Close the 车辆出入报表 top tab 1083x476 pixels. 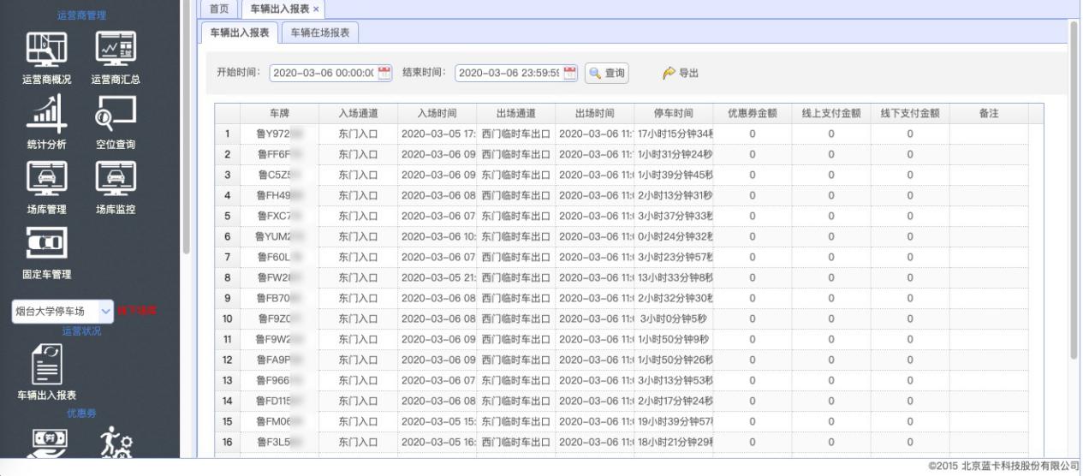[316, 9]
